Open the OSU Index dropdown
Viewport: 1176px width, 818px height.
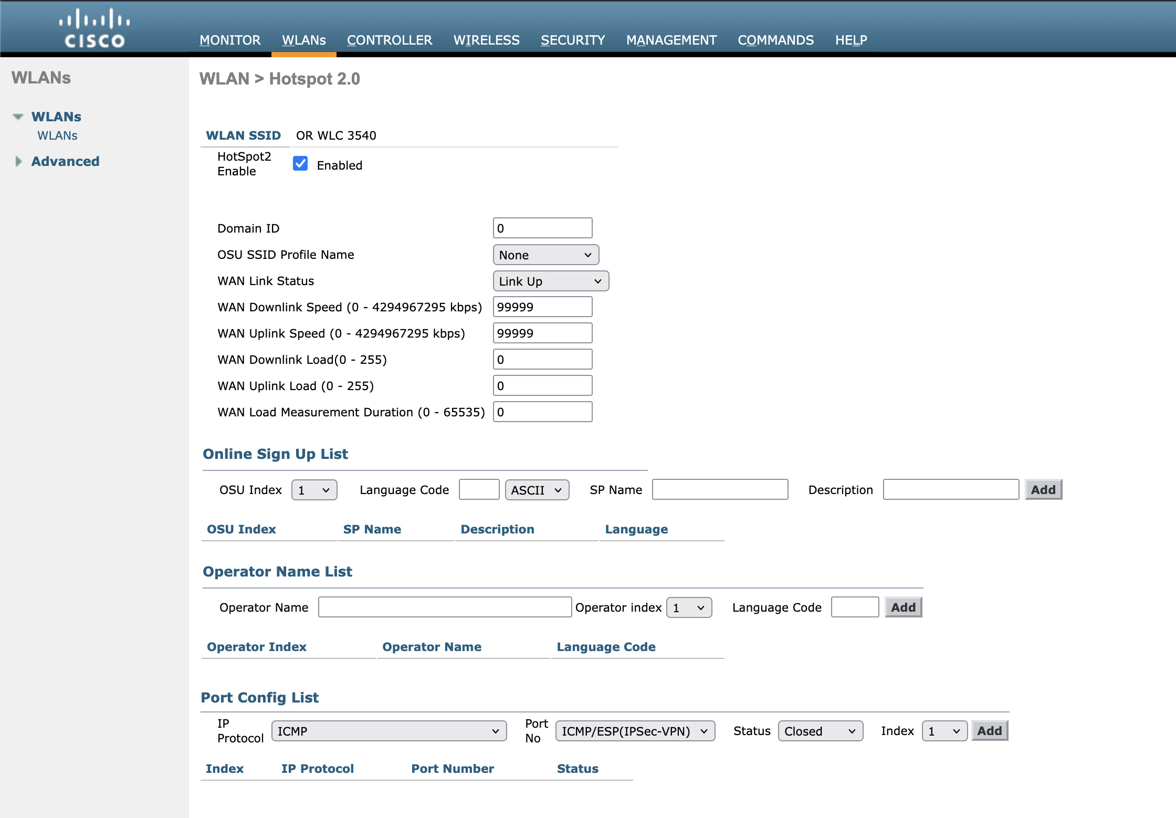tap(314, 490)
